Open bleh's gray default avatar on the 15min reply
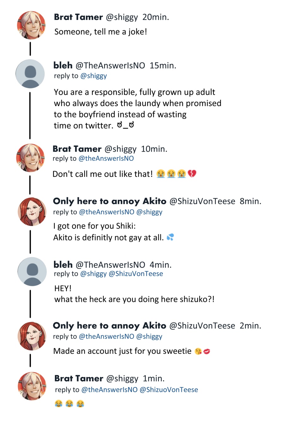The image size is (284, 435). (30, 74)
